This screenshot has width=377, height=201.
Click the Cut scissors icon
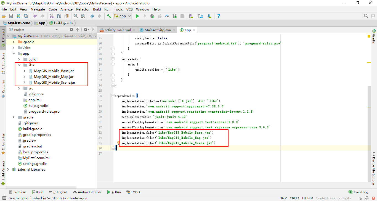pos(52,16)
